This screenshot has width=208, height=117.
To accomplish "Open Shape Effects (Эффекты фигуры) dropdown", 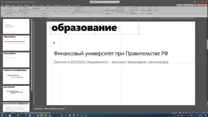I will 121,12.
